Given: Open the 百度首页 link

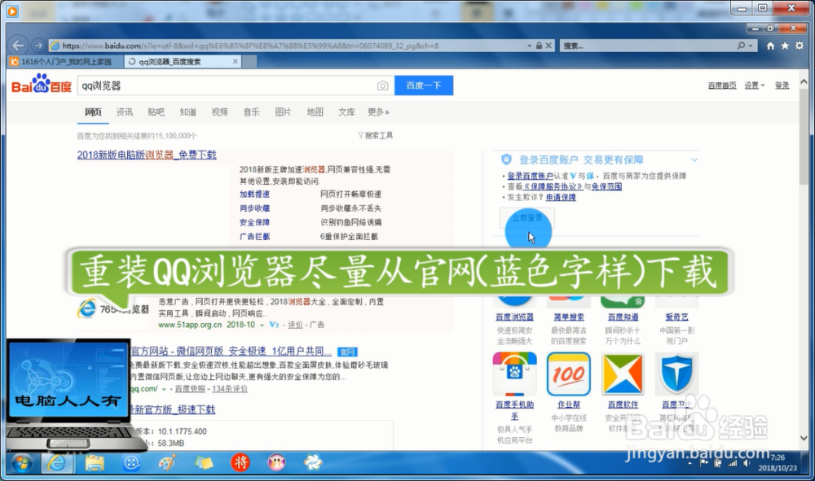Looking at the screenshot, I should click(722, 85).
